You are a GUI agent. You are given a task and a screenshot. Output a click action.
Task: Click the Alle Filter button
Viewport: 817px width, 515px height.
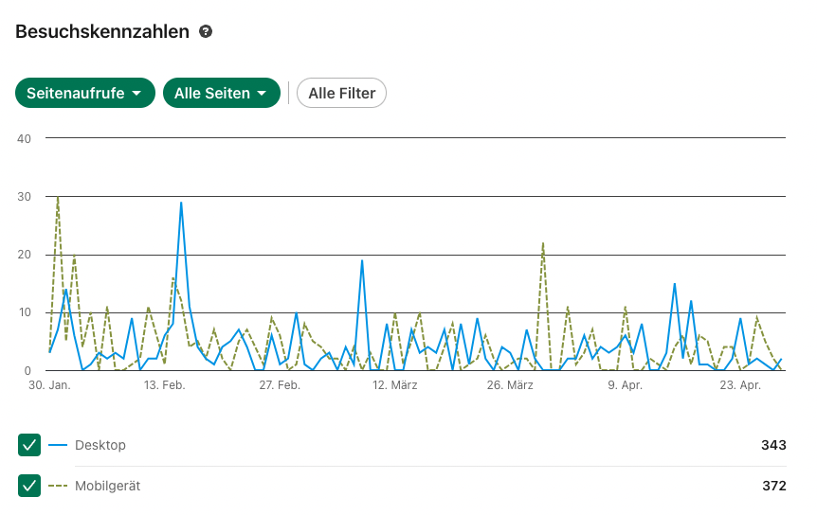[x=341, y=93]
